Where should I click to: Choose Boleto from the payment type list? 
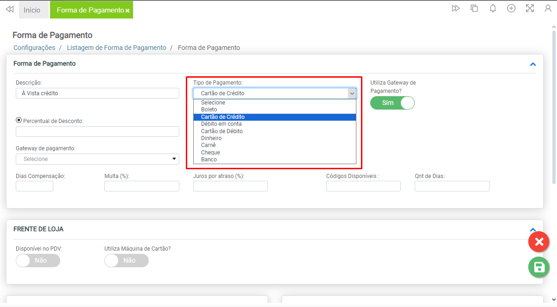point(209,110)
